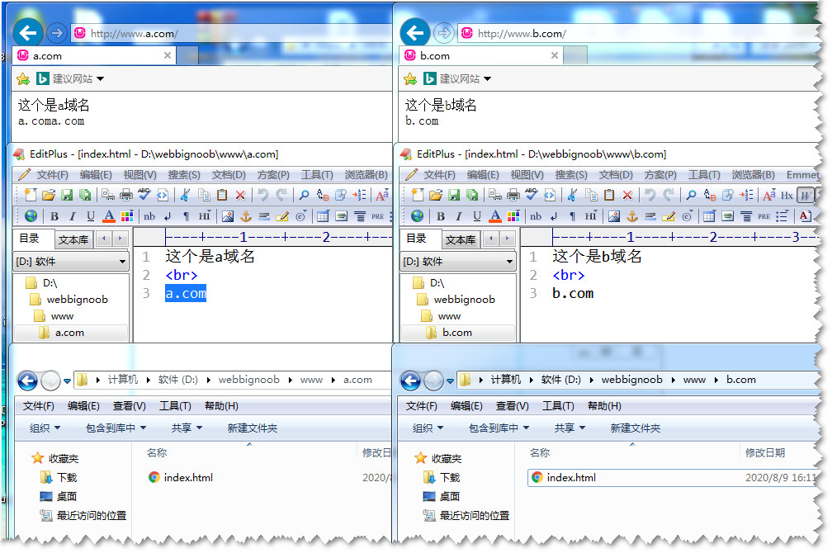The image size is (837, 558).
Task: Click bulleted list icon in b.com EditPlus
Action: (782, 216)
